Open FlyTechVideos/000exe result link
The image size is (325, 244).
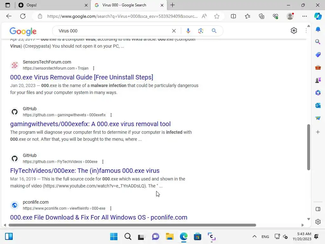click(85, 171)
